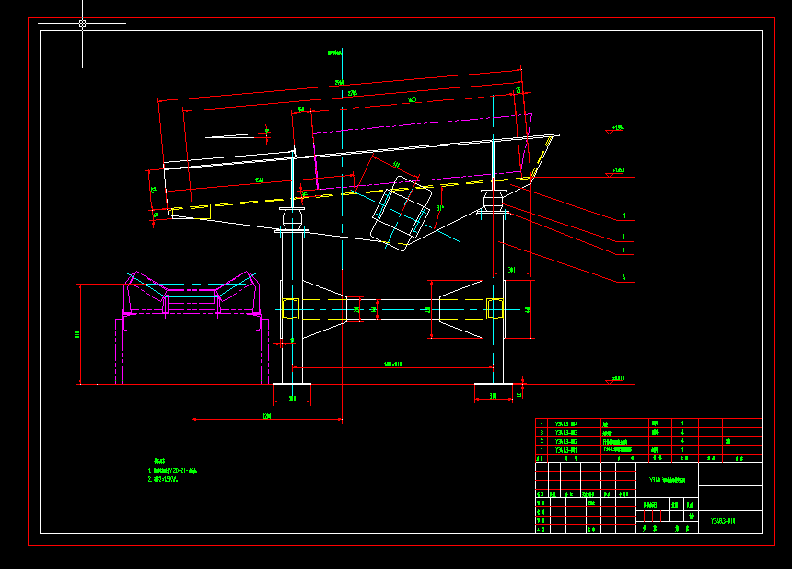
Task: Select item number 4 cell in parts list
Action: click(x=542, y=424)
